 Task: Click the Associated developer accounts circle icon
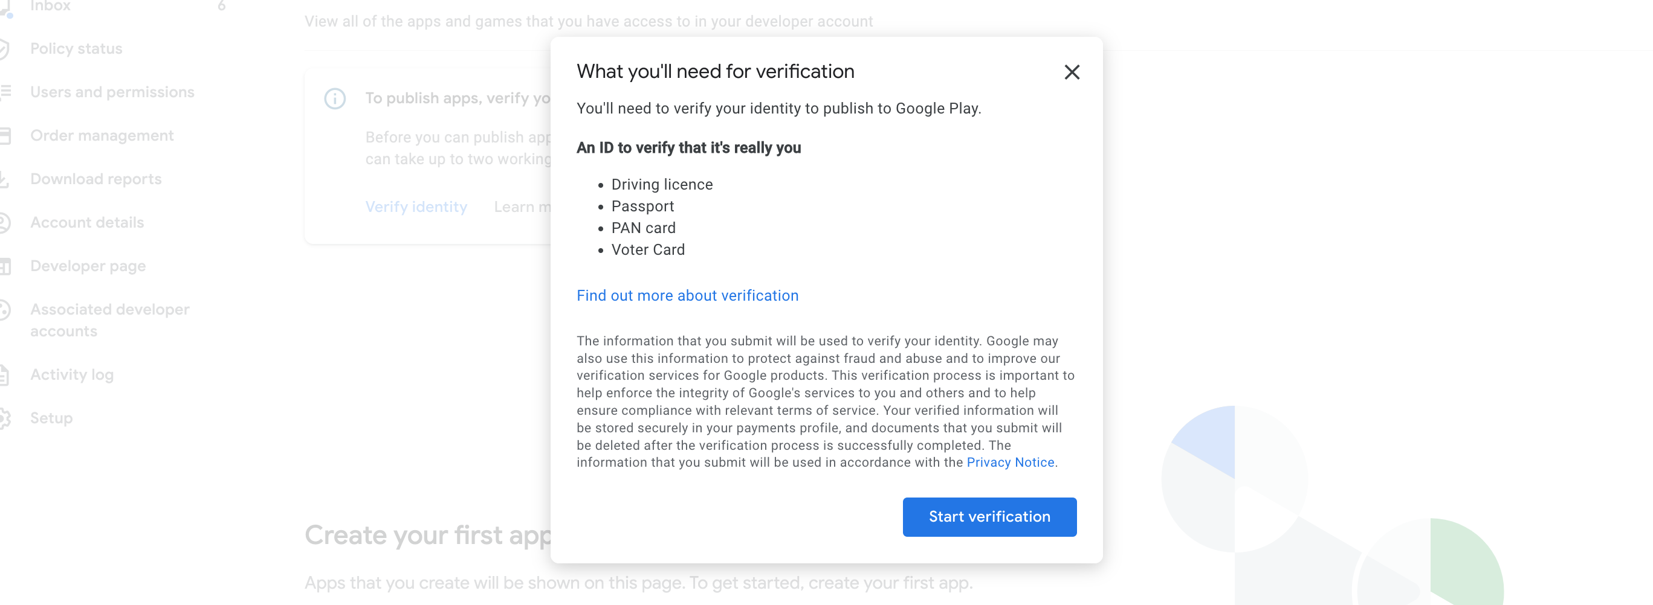(4, 310)
